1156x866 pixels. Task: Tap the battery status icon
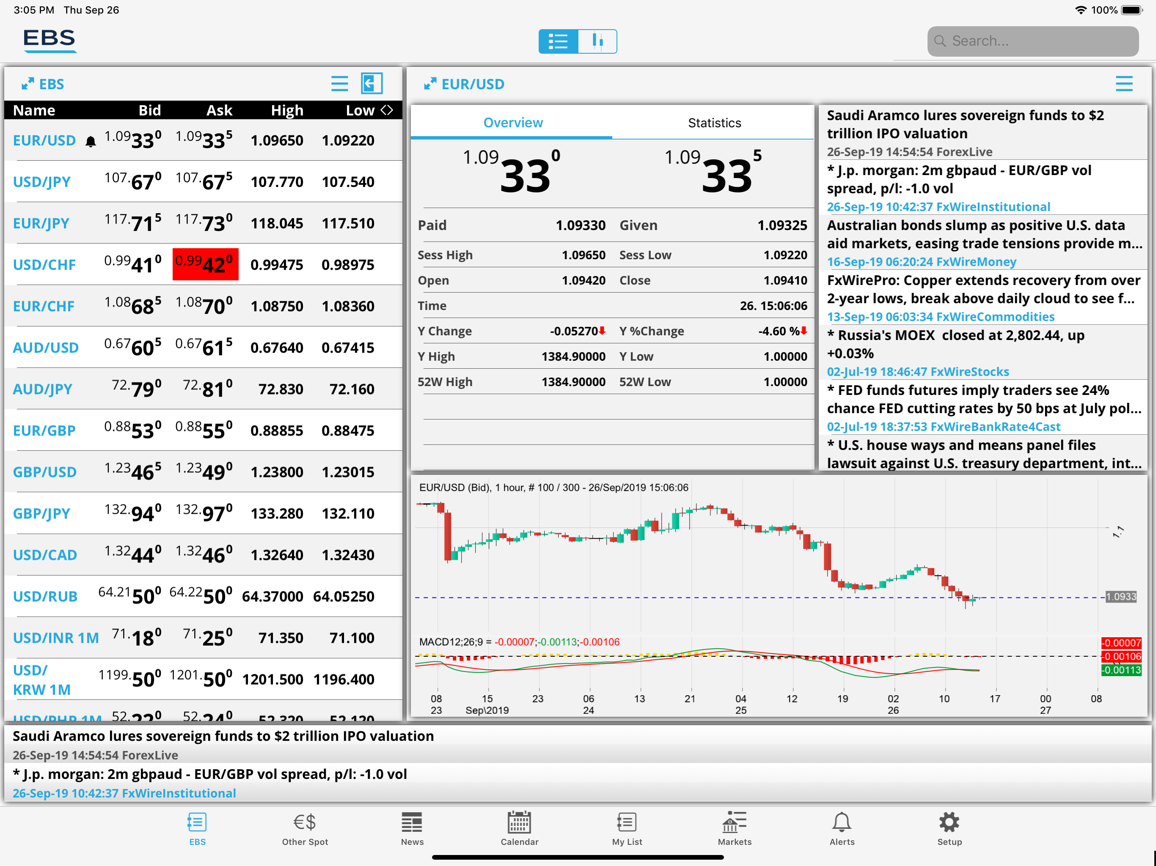[x=1132, y=10]
